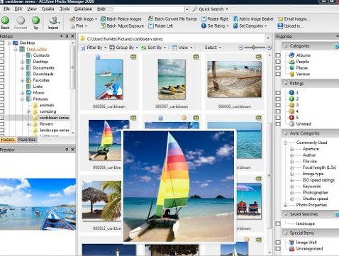The width and height of the screenshot is (339, 256).
Task: Click the Quick Search input field
Action: [x=149, y=9]
